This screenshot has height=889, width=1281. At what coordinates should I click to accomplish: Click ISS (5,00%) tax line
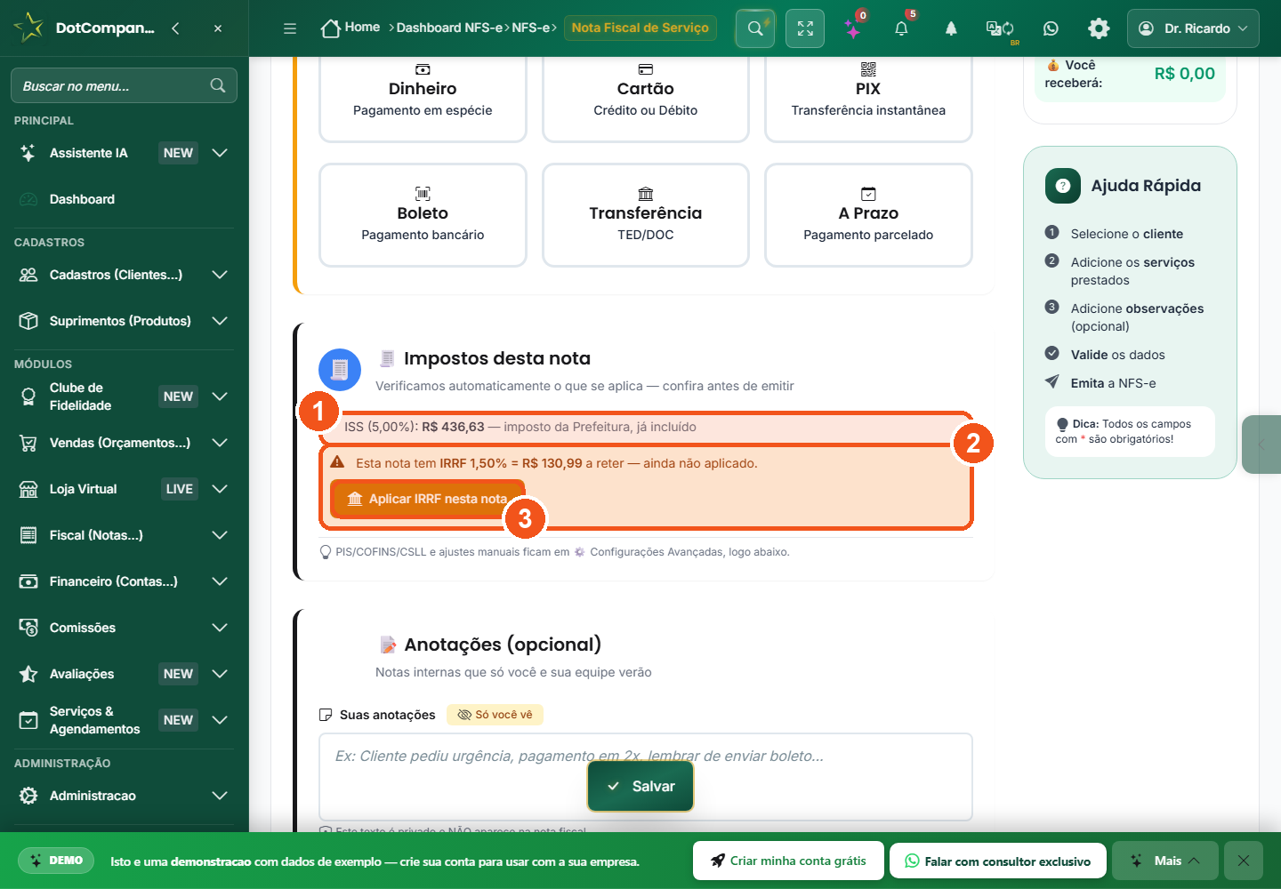coord(648,427)
